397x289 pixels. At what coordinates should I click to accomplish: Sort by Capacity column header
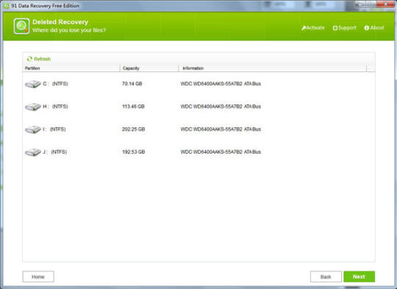point(149,68)
